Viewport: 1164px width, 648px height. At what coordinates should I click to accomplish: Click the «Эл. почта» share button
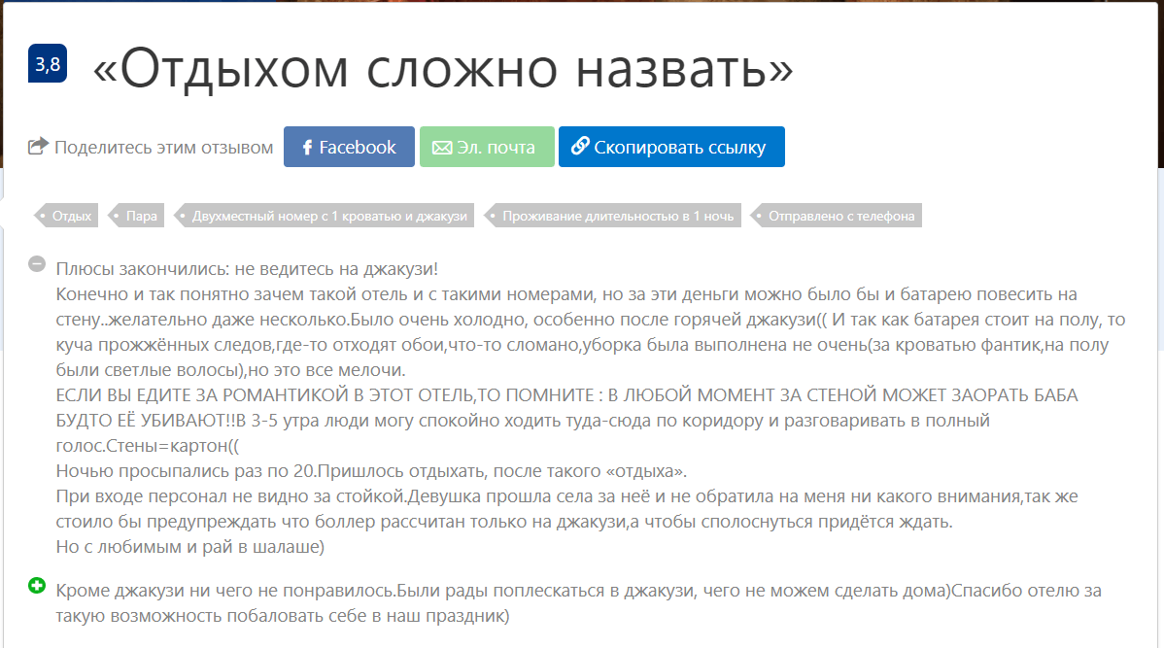(x=487, y=146)
